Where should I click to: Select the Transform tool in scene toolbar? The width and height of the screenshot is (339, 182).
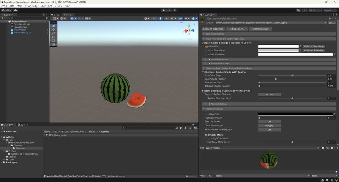(x=54, y=44)
